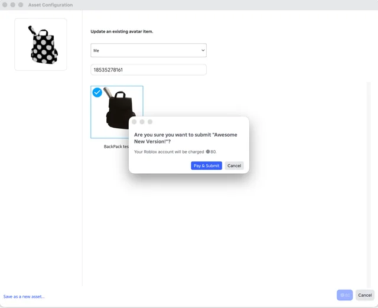Minimize the Asset Configuration window
The height and width of the screenshot is (308, 378).
pyautogui.click(x=13, y=5)
